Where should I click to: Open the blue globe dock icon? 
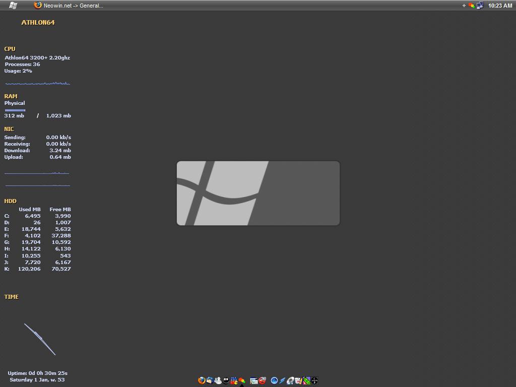tap(274, 380)
